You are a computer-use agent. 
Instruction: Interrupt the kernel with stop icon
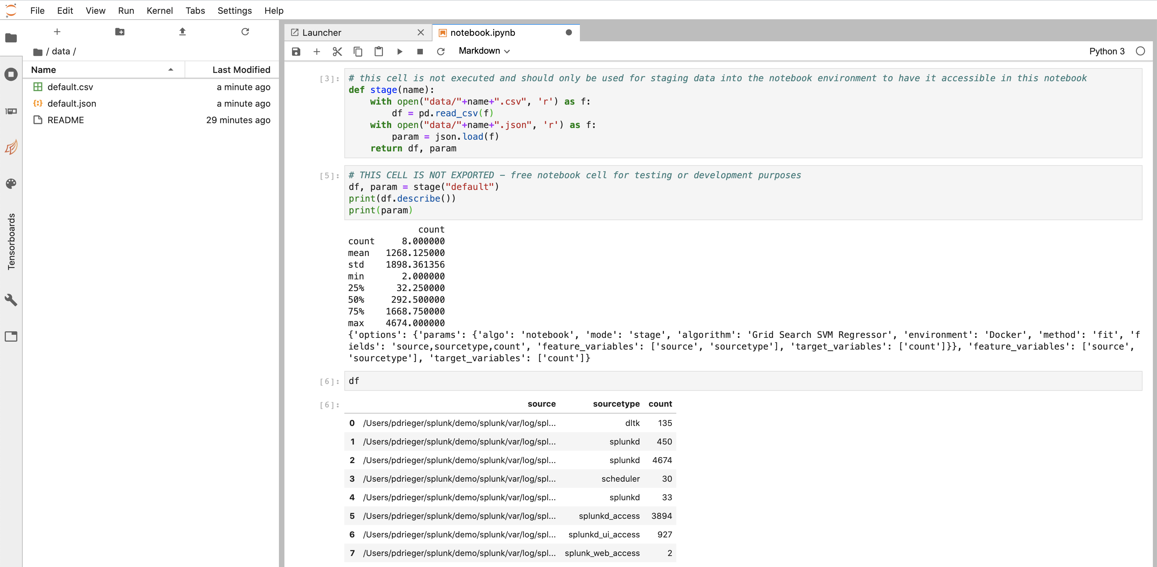pos(420,52)
